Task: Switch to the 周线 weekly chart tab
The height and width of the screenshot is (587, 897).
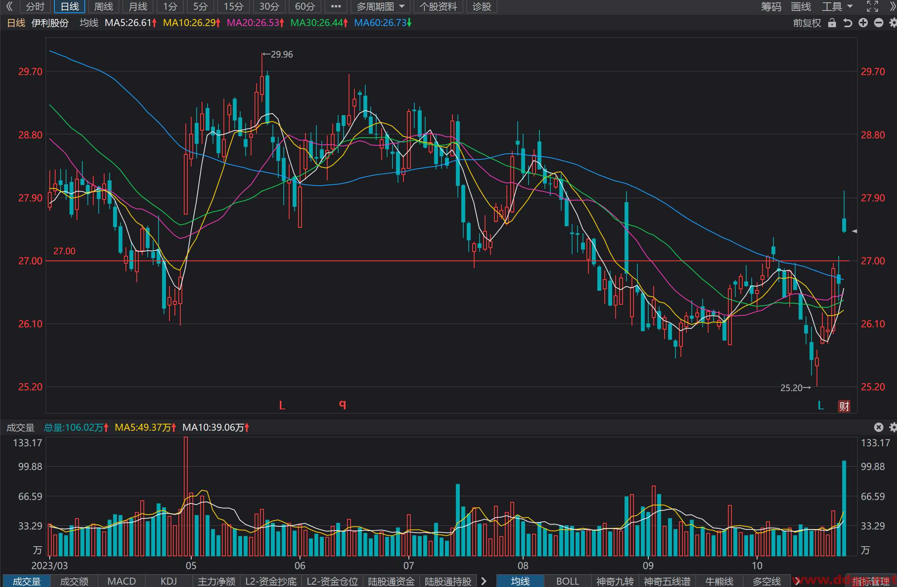Action: pos(104,7)
